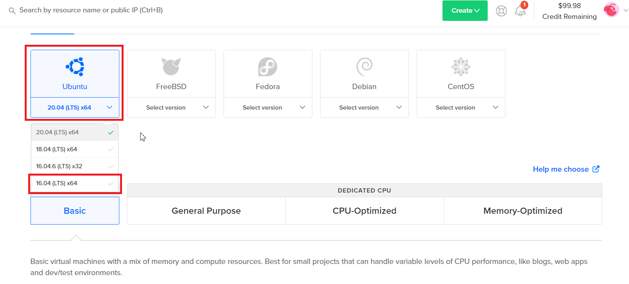Click the Ubuntu logo icon
This screenshot has width=629, height=284.
coord(75,67)
